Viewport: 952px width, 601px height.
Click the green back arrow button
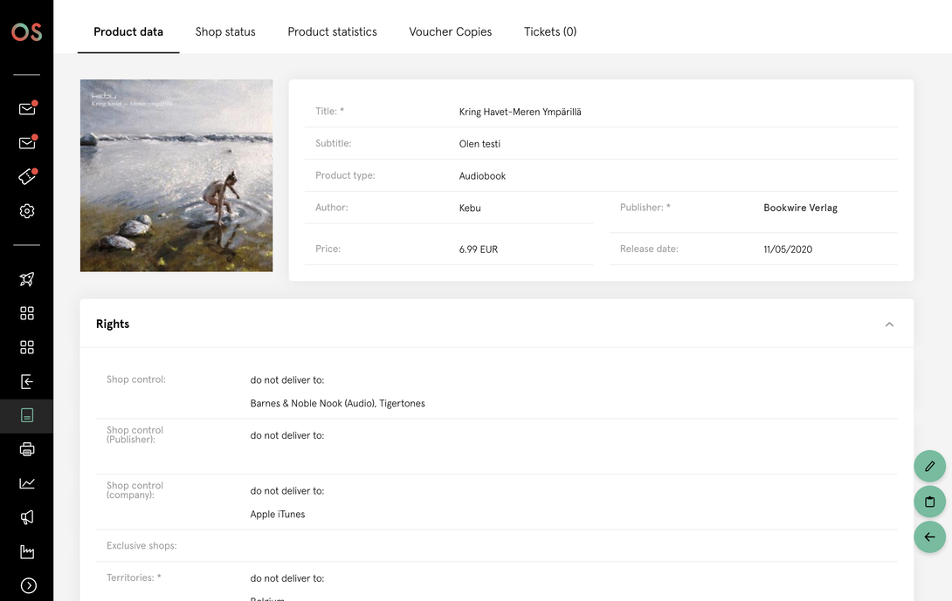929,537
